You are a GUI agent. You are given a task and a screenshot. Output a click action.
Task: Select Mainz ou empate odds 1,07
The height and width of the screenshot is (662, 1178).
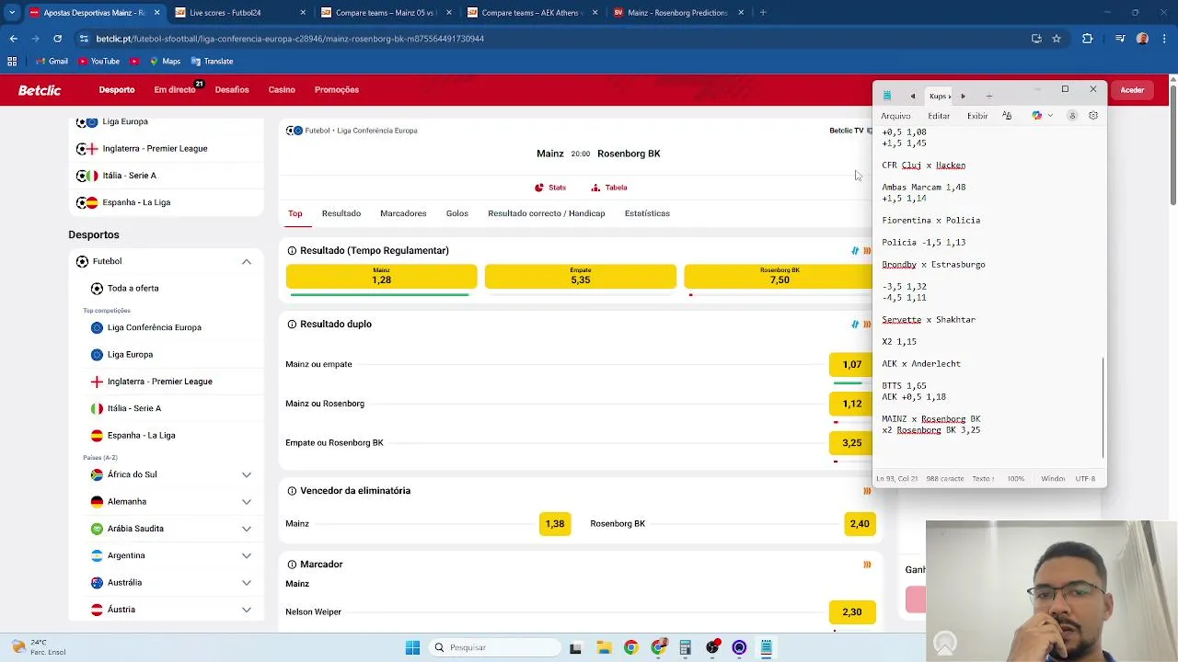click(851, 365)
